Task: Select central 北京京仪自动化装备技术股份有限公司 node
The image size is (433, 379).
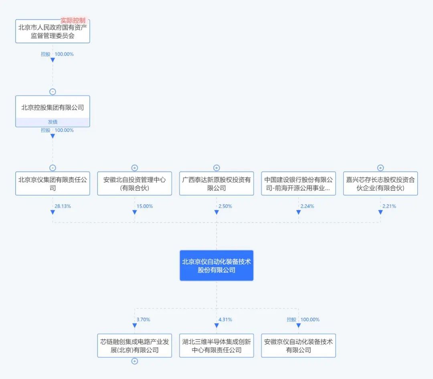Action: click(216, 266)
